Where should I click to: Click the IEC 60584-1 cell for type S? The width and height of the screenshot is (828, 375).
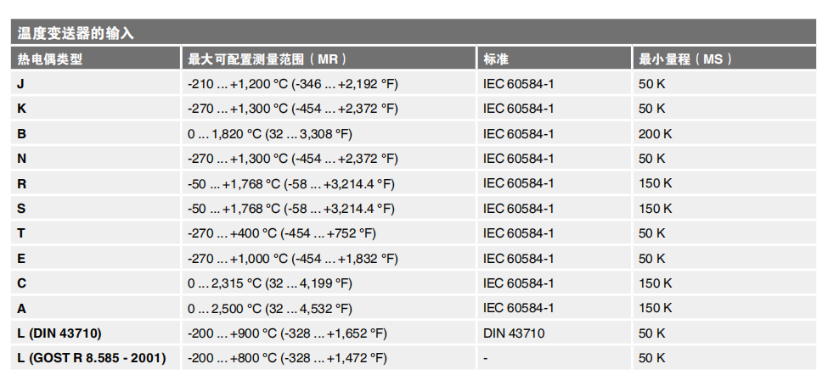click(x=518, y=209)
